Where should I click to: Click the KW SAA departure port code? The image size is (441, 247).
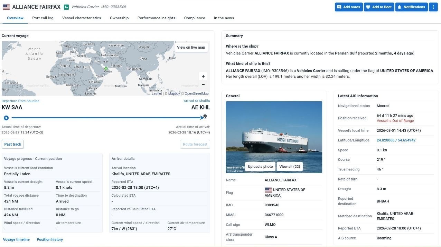(x=12, y=107)
